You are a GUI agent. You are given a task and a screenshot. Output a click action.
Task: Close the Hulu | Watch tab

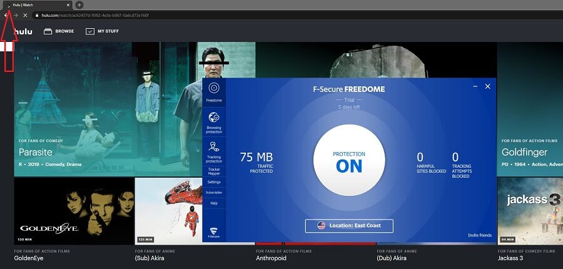(69, 5)
